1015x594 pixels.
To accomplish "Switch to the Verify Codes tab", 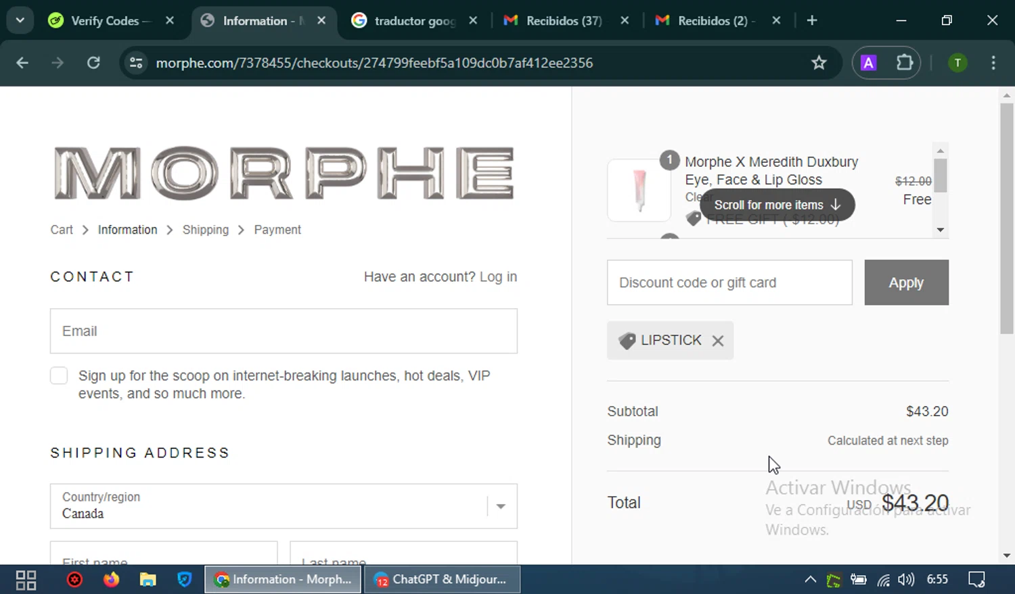I will [x=112, y=20].
